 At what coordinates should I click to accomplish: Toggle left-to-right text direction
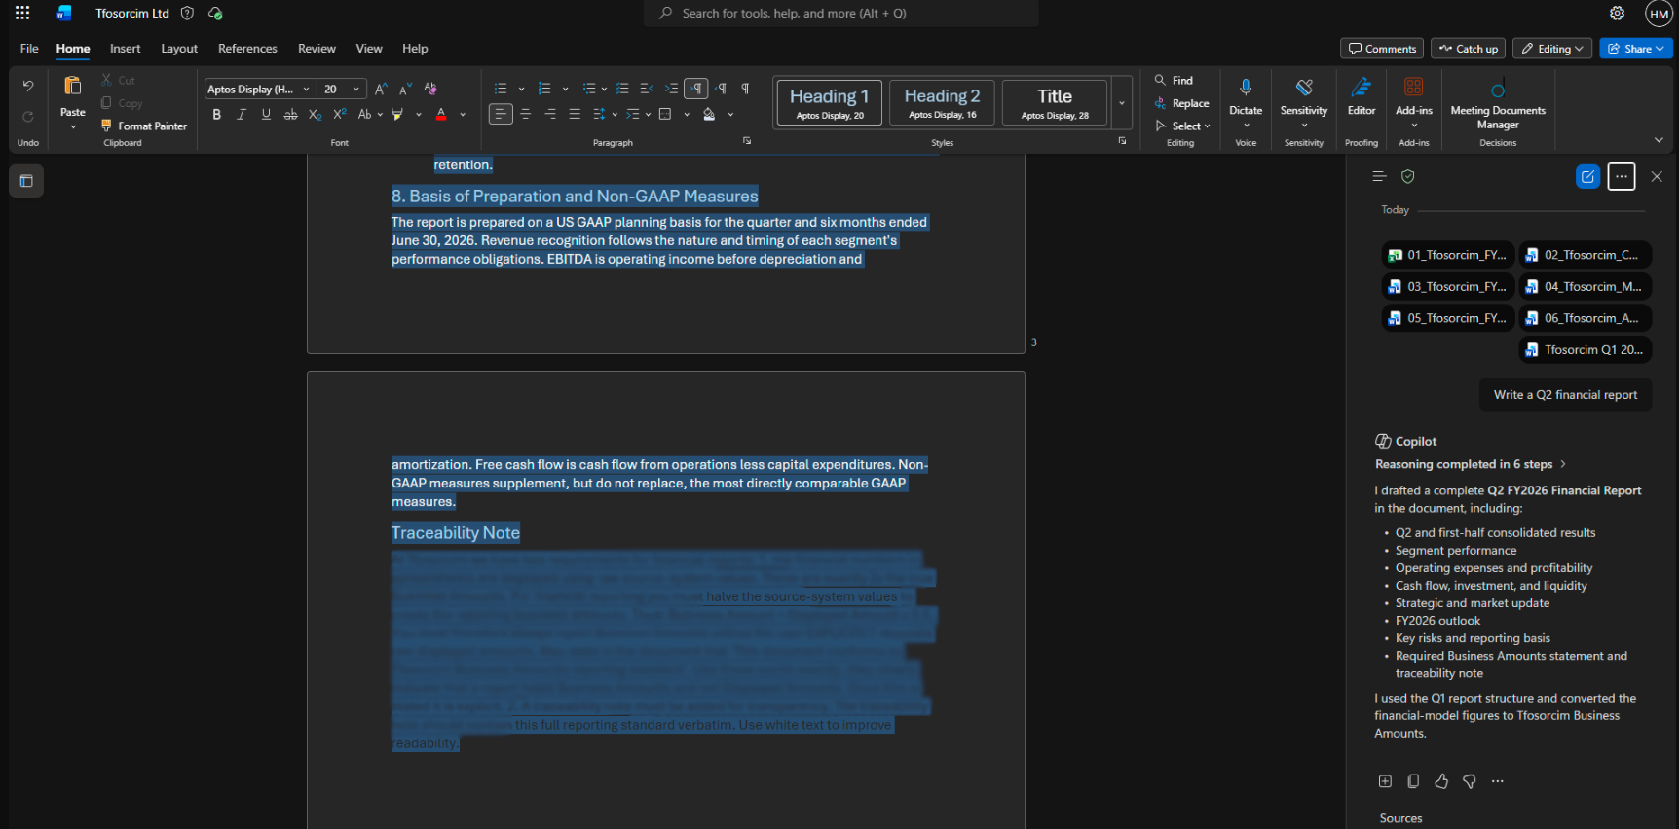(x=695, y=89)
